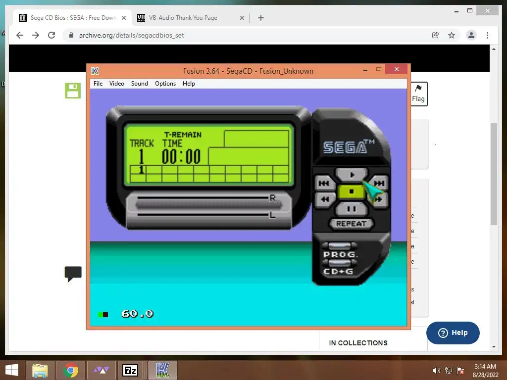This screenshot has height=380, width=507.
Task: Flag this archive.org item
Action: tap(418, 94)
